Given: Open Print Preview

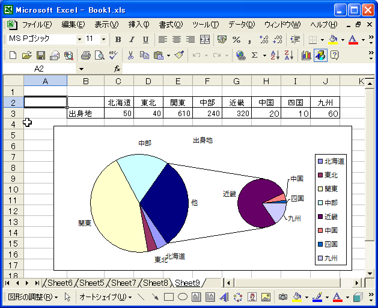Looking at the screenshot, I should 99,55.
